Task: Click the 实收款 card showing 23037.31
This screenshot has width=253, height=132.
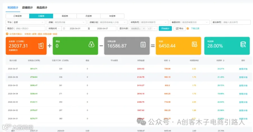Action: tap(26, 46)
